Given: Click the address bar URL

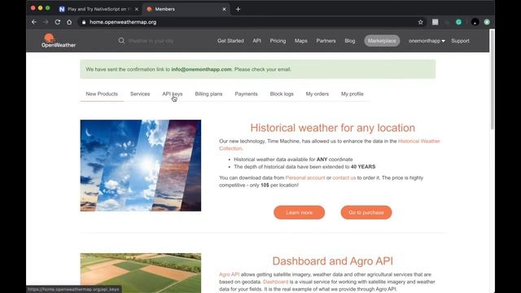Looking at the screenshot, I should (123, 22).
